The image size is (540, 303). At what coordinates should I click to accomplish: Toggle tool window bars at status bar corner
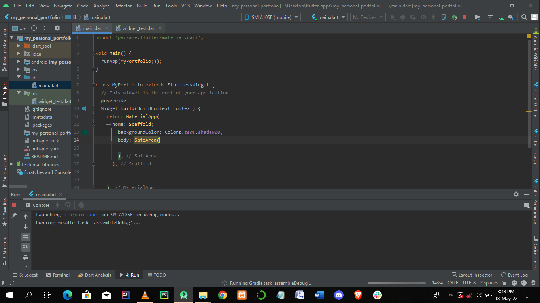[5, 283]
